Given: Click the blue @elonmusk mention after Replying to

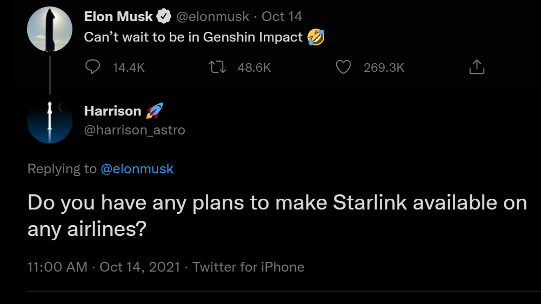Looking at the screenshot, I should click(x=137, y=169).
